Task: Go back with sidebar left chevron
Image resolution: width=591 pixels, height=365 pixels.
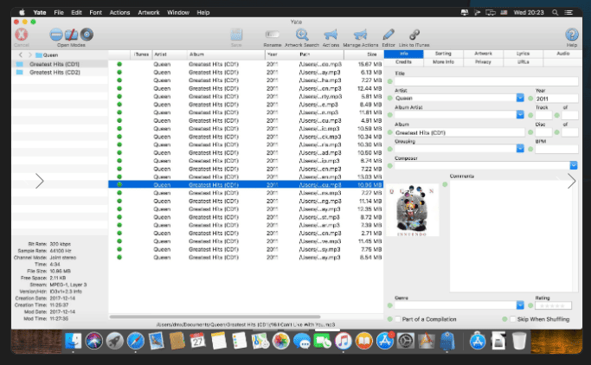Action: coord(21,55)
